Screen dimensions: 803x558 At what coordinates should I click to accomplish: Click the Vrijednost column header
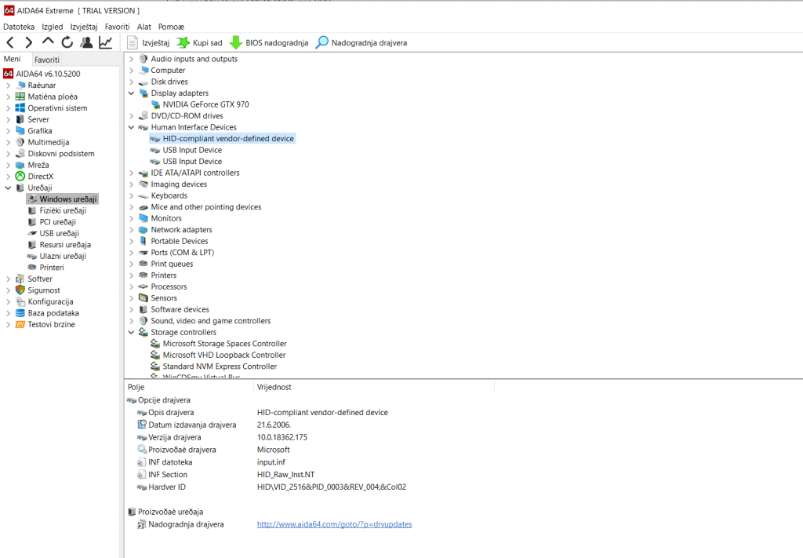pos(374,388)
